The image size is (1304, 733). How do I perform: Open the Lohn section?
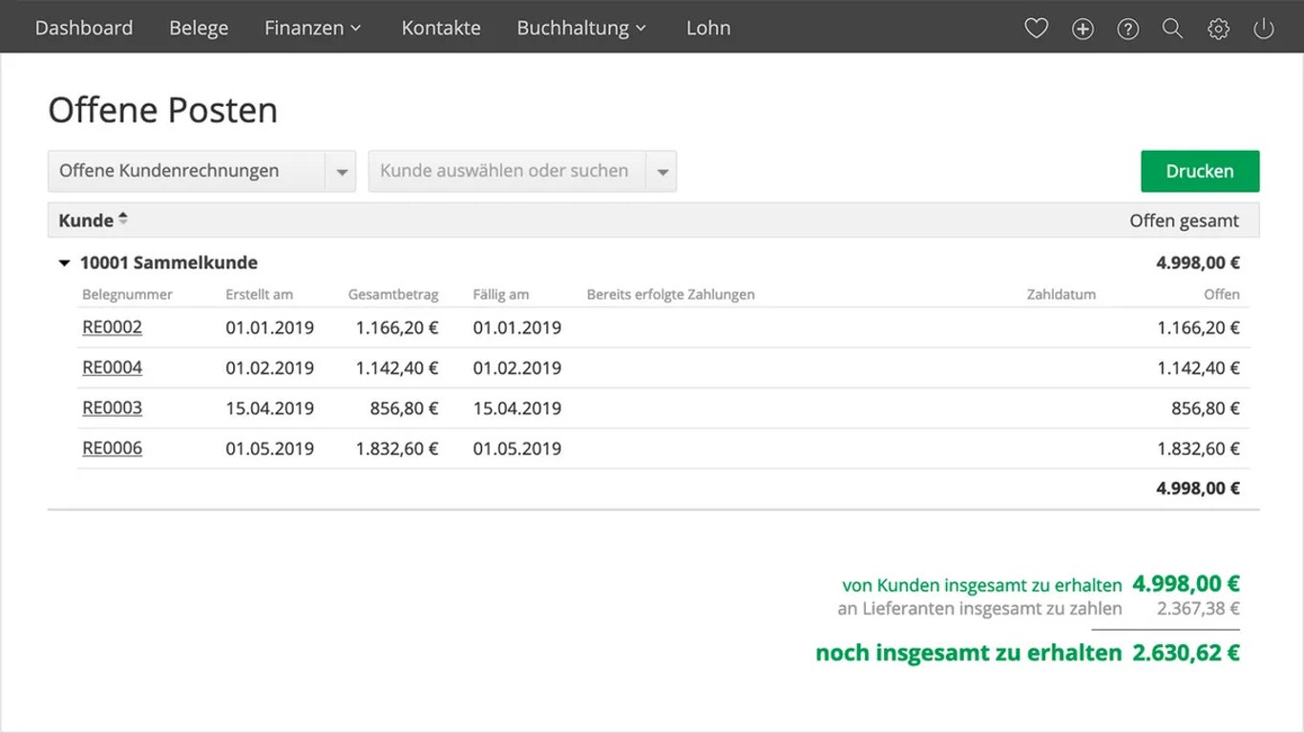tap(708, 28)
